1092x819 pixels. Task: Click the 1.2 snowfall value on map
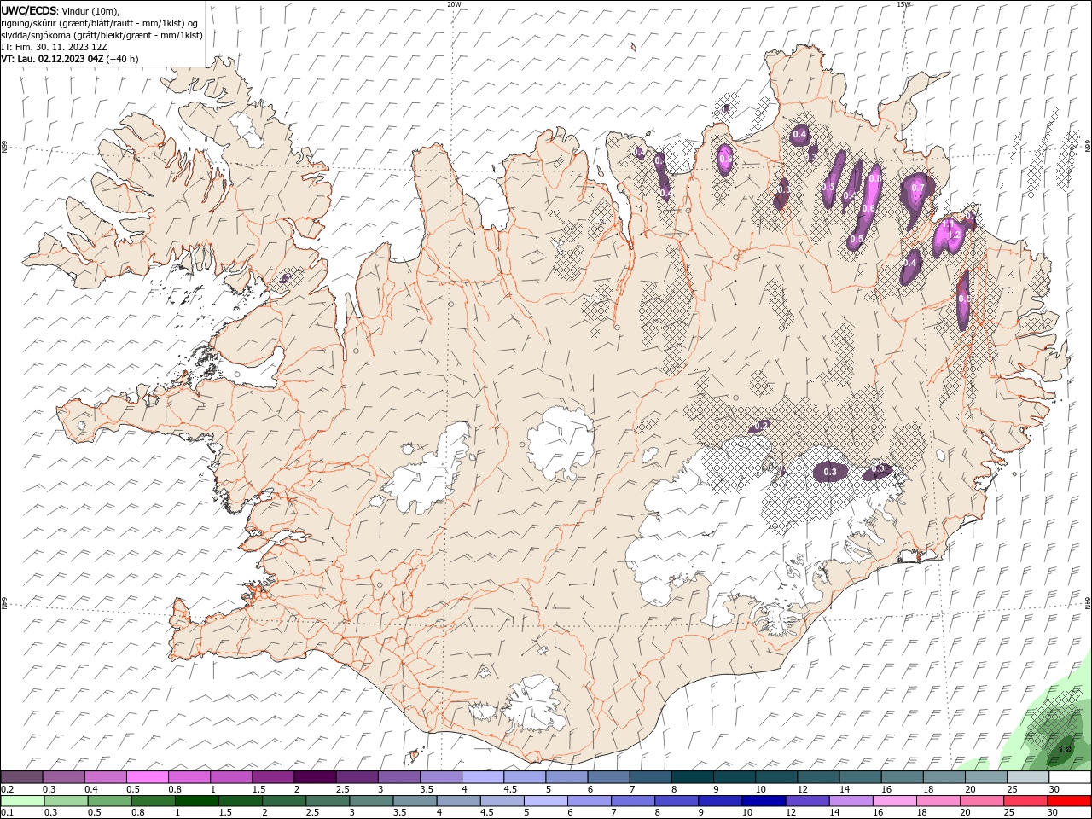(955, 235)
